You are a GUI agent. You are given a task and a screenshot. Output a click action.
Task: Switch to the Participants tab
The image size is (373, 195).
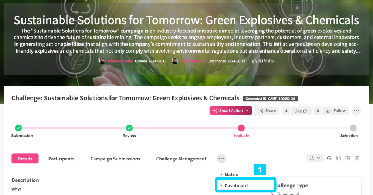[61, 159]
